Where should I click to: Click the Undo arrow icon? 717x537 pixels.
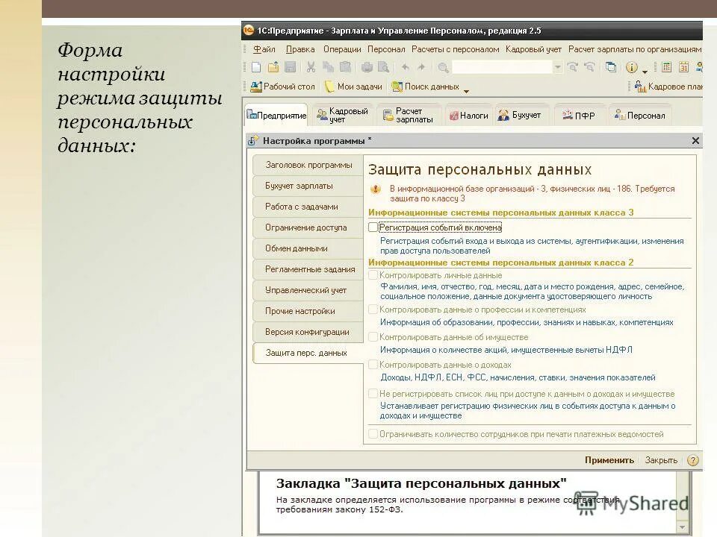point(405,68)
